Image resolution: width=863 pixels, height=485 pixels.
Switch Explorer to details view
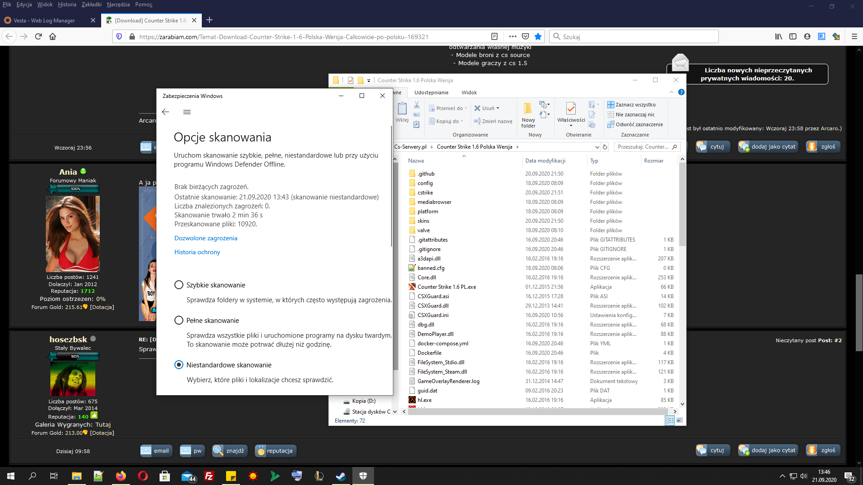[670, 421]
